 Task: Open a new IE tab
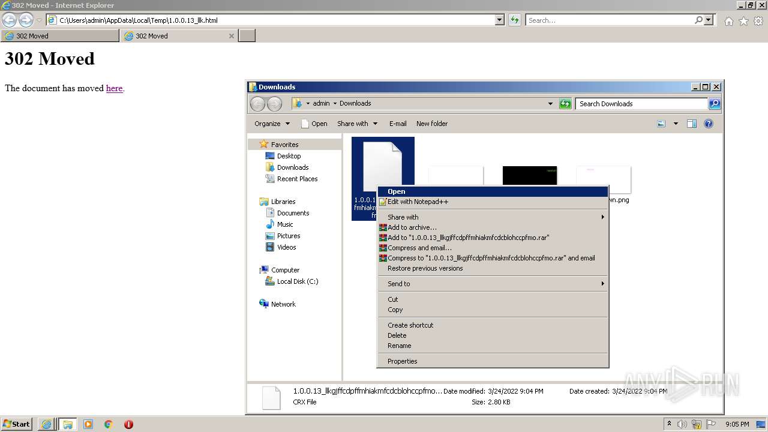coord(247,36)
